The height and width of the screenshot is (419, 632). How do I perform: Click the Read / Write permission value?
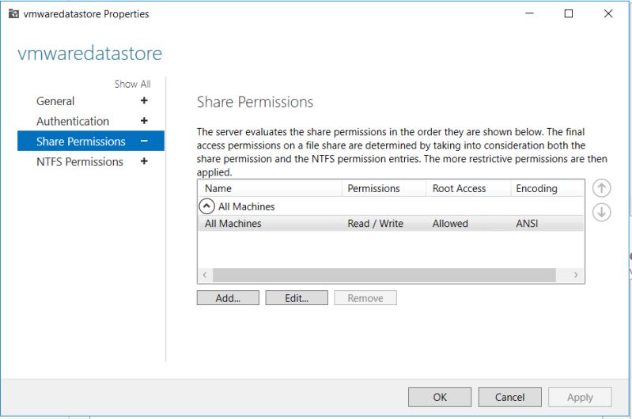[x=375, y=223]
